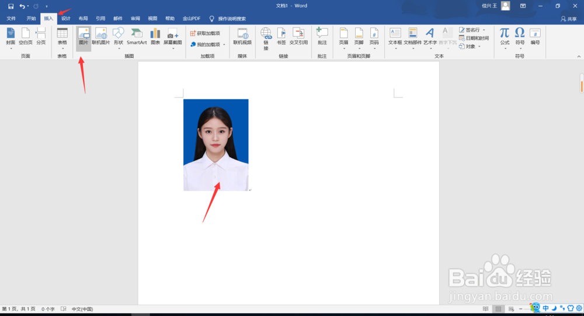Screen dimensions: 584x316
Task: Click the Save icon in quick access toolbar
Action: pos(11,6)
